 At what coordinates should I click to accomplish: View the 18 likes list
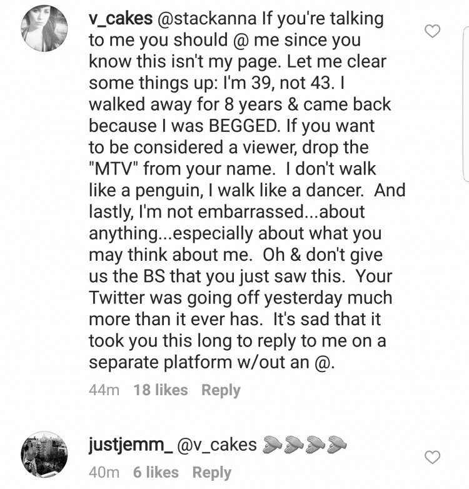[161, 390]
